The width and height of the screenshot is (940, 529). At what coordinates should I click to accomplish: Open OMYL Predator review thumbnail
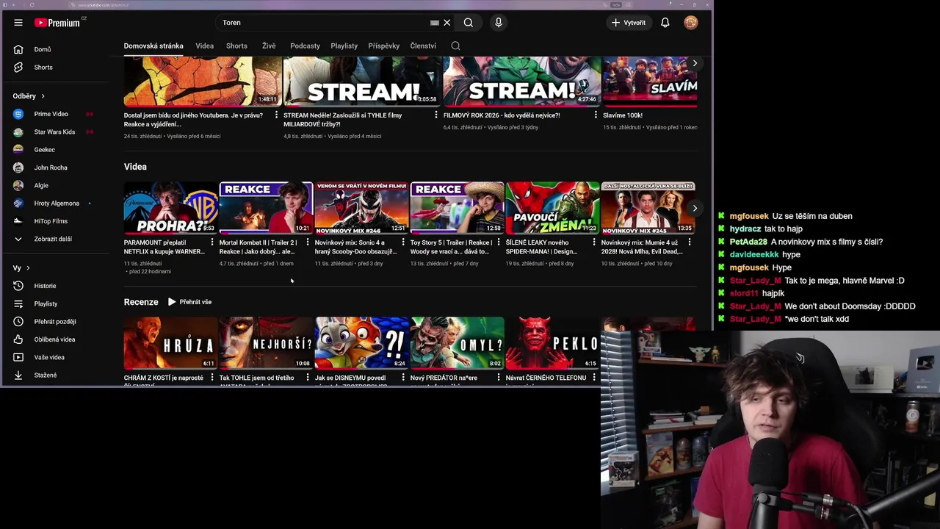click(x=457, y=343)
